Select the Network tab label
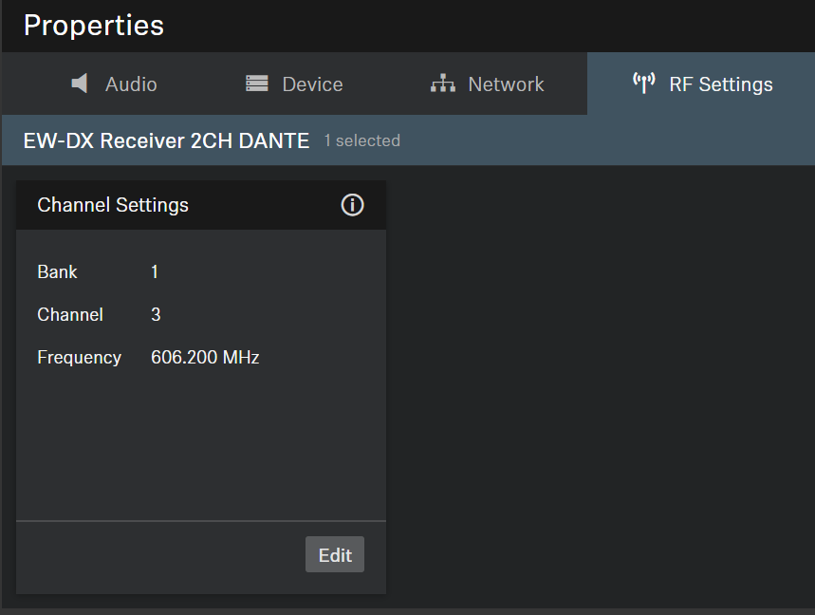 click(x=506, y=84)
